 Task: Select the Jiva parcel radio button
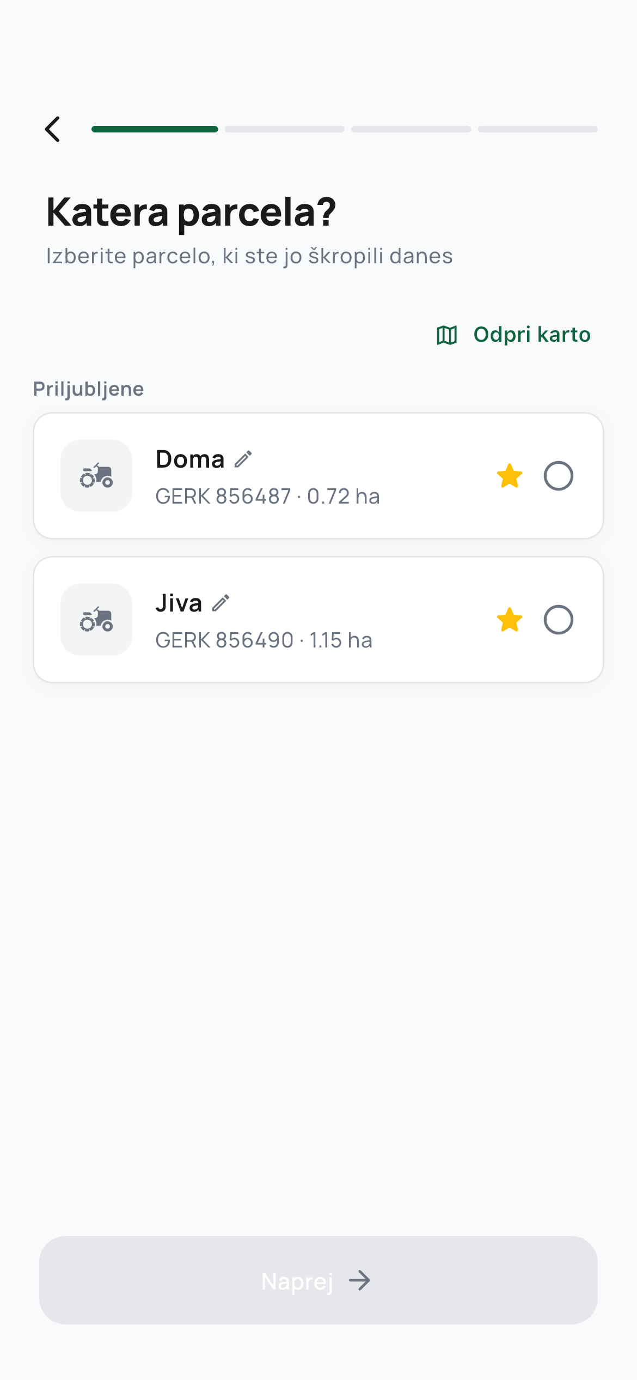558,620
